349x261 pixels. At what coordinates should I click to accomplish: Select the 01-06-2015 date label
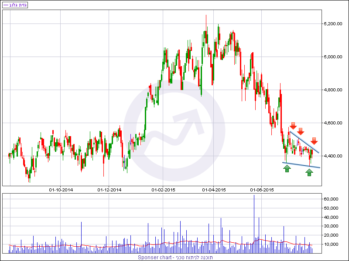[x=262, y=190]
